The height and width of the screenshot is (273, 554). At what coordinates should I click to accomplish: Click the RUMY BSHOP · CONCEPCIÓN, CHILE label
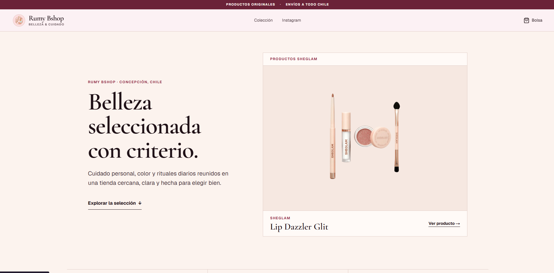(x=125, y=82)
